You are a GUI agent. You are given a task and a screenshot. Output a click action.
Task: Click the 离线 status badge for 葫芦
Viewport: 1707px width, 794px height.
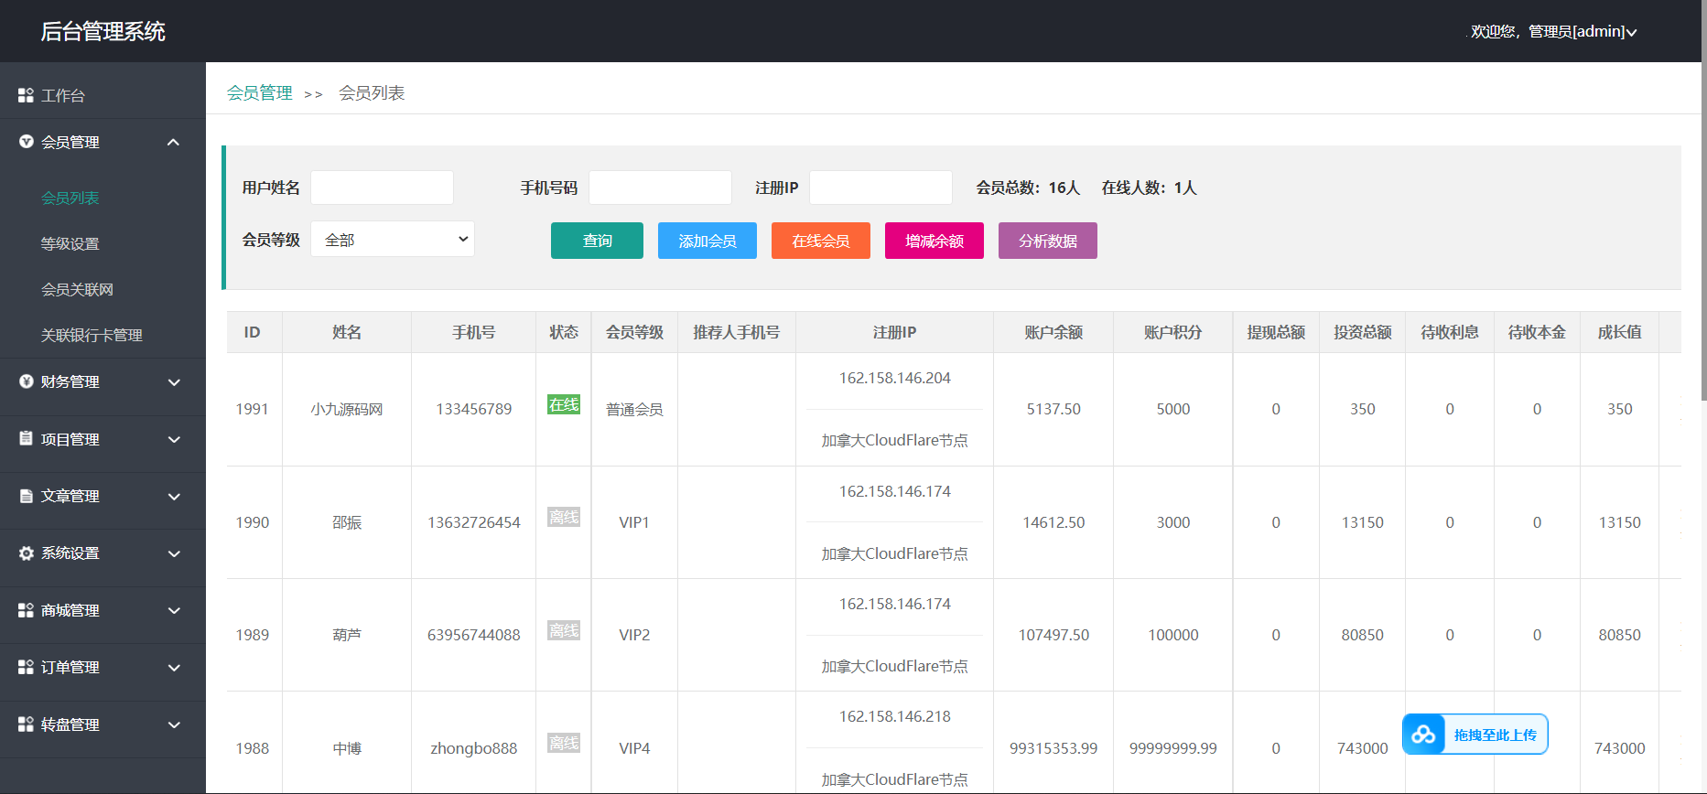click(564, 630)
